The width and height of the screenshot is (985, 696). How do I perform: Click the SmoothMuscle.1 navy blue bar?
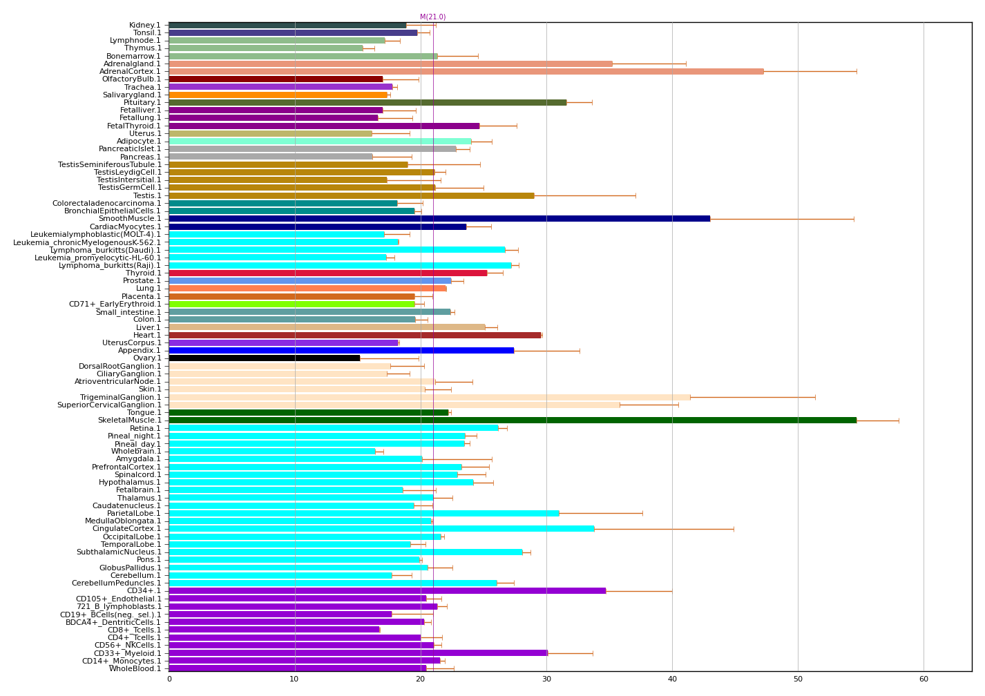439,218
